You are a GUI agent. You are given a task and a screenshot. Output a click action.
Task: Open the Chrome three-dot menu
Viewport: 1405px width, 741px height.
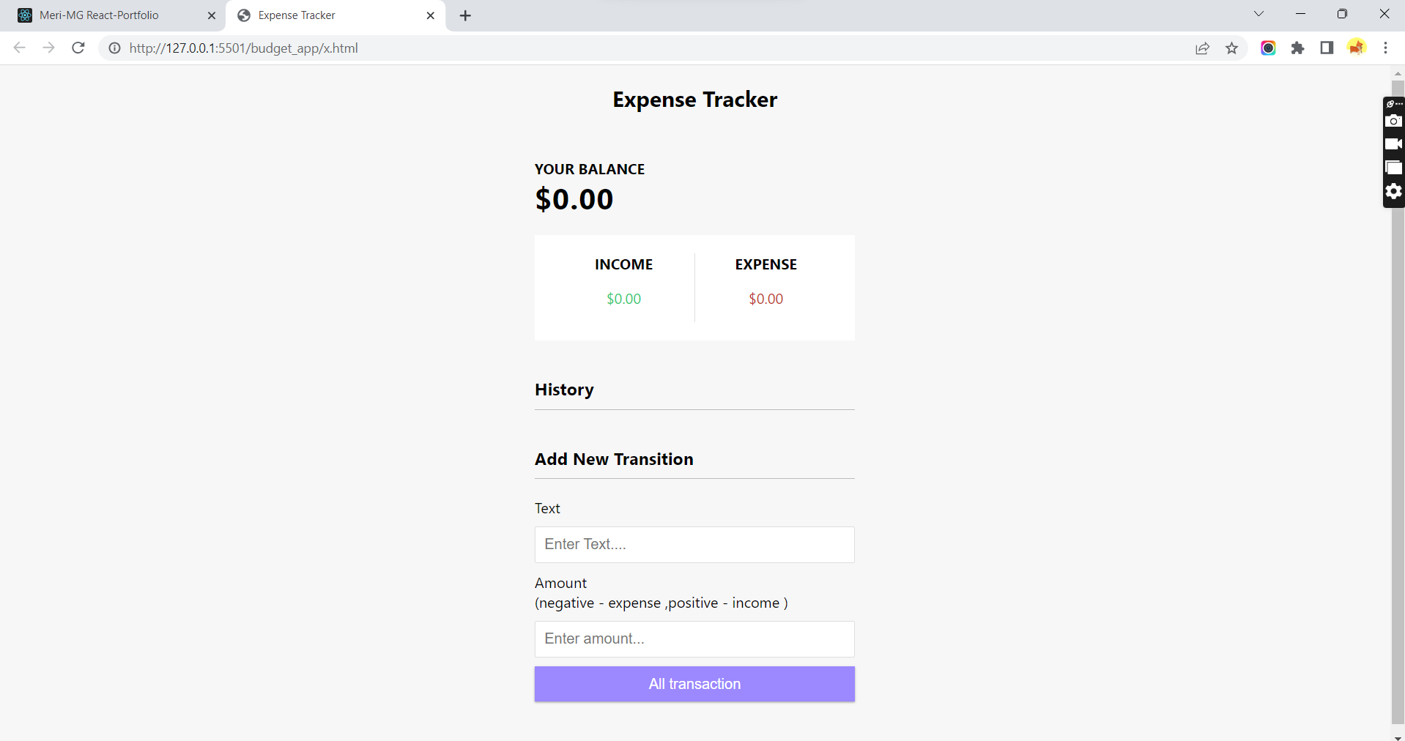1385,48
